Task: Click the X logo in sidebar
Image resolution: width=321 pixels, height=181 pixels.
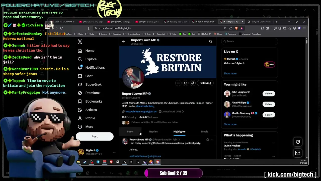Action: coord(80,42)
